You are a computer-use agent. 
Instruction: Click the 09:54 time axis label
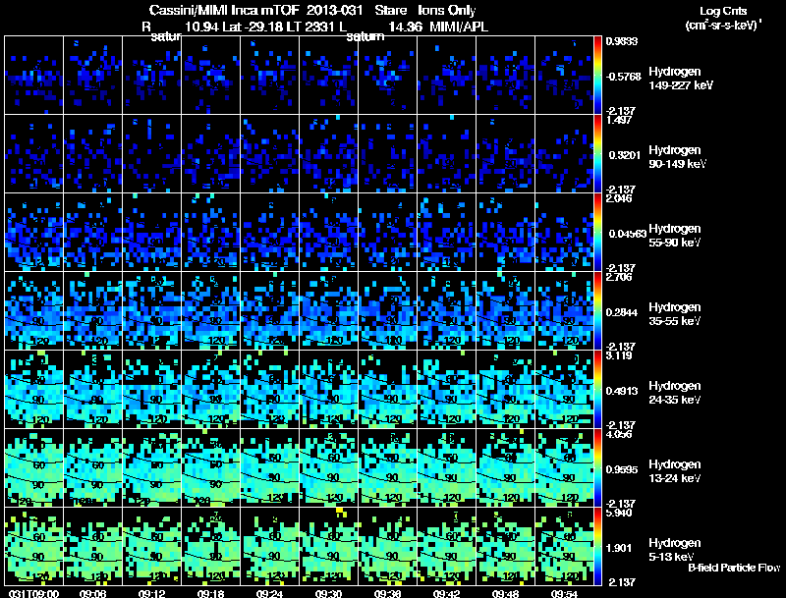click(564, 594)
